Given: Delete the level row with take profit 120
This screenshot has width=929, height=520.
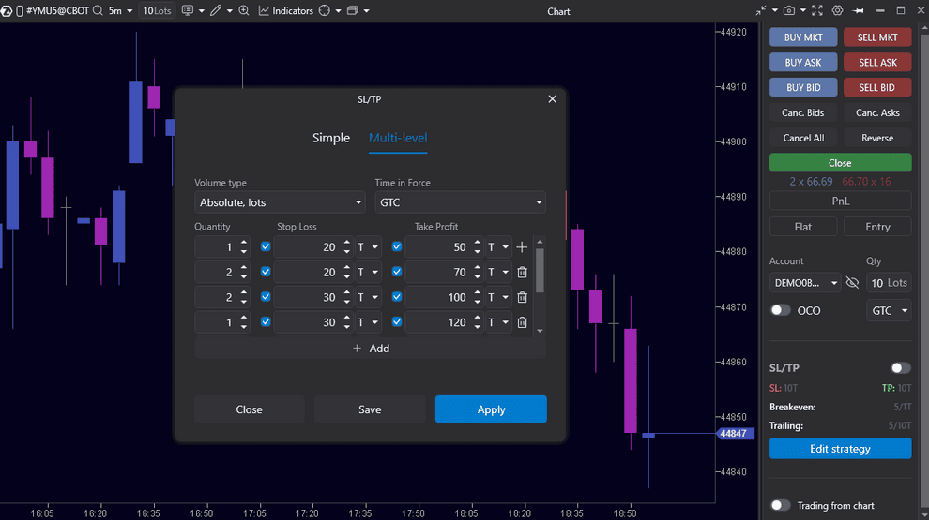Looking at the screenshot, I should point(522,322).
